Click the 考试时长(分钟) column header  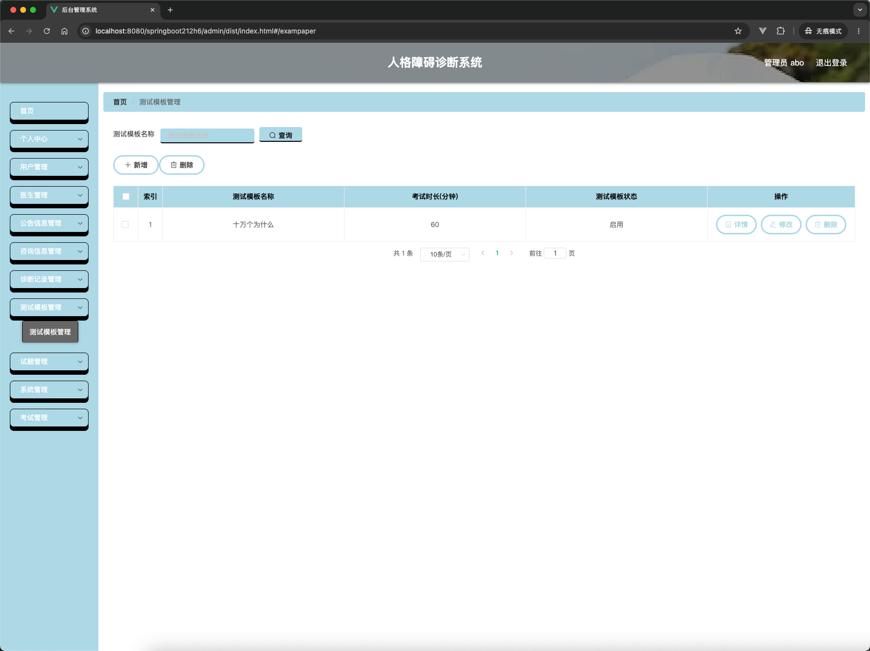(435, 196)
